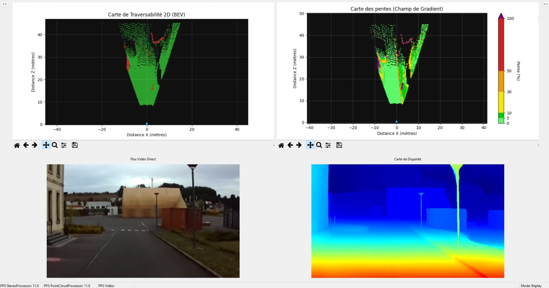549x288 pixels.
Task: Click the Flux Vidéo Direct camera image
Action: tap(143, 221)
